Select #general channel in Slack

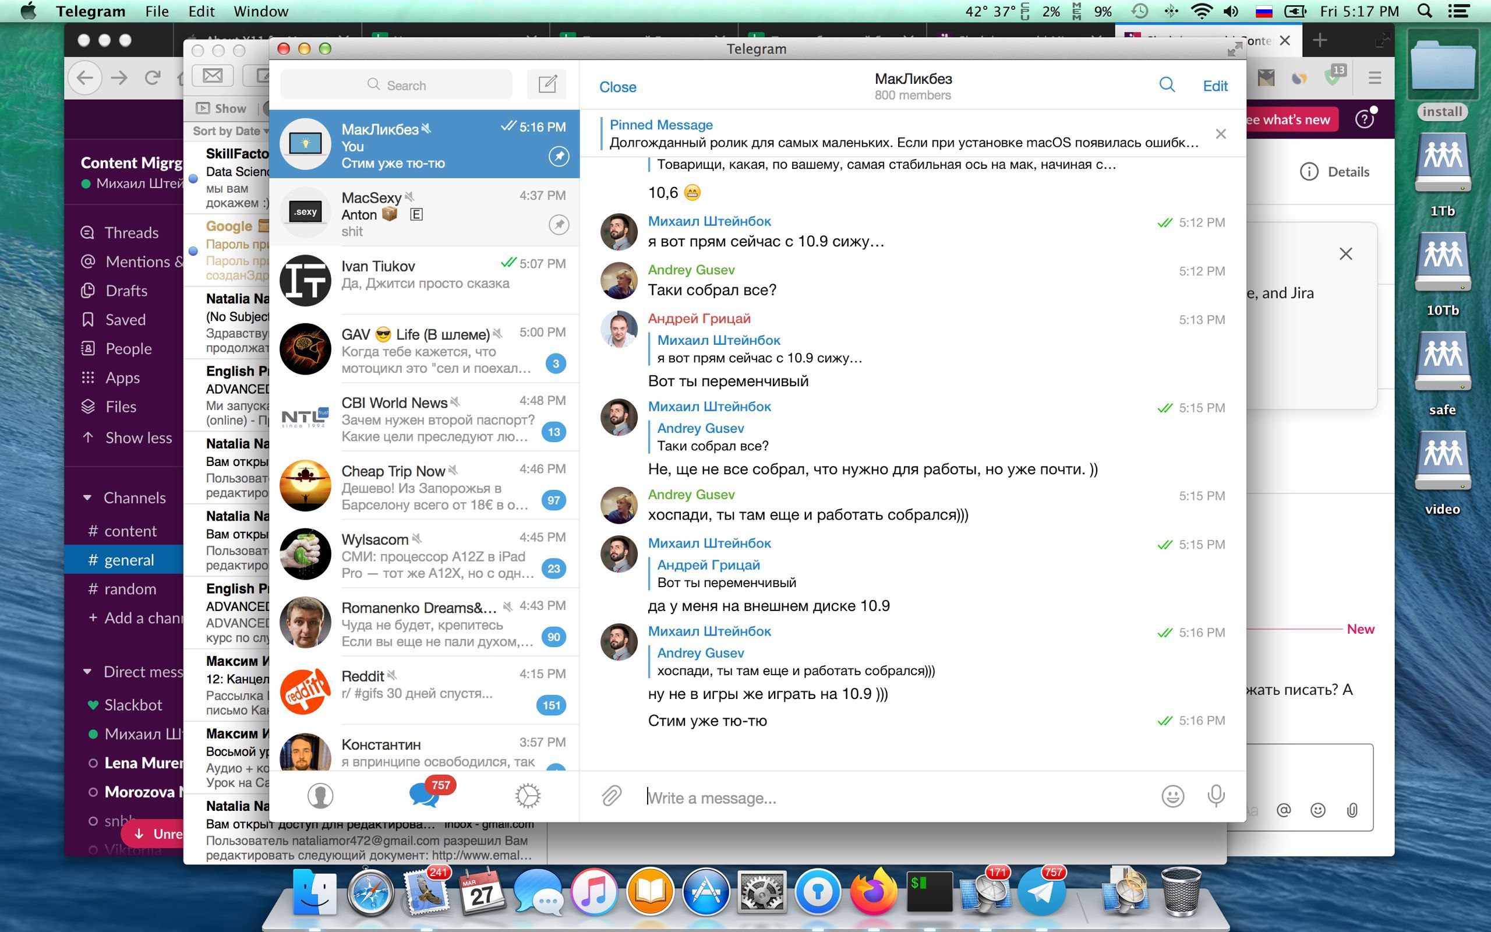[125, 560]
